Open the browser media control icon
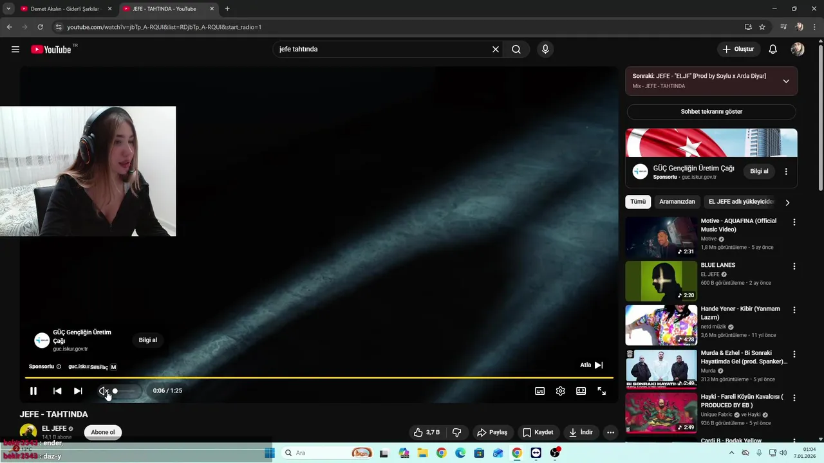 [783, 27]
